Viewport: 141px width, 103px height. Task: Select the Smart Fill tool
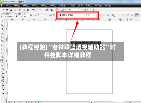pos(2,41)
